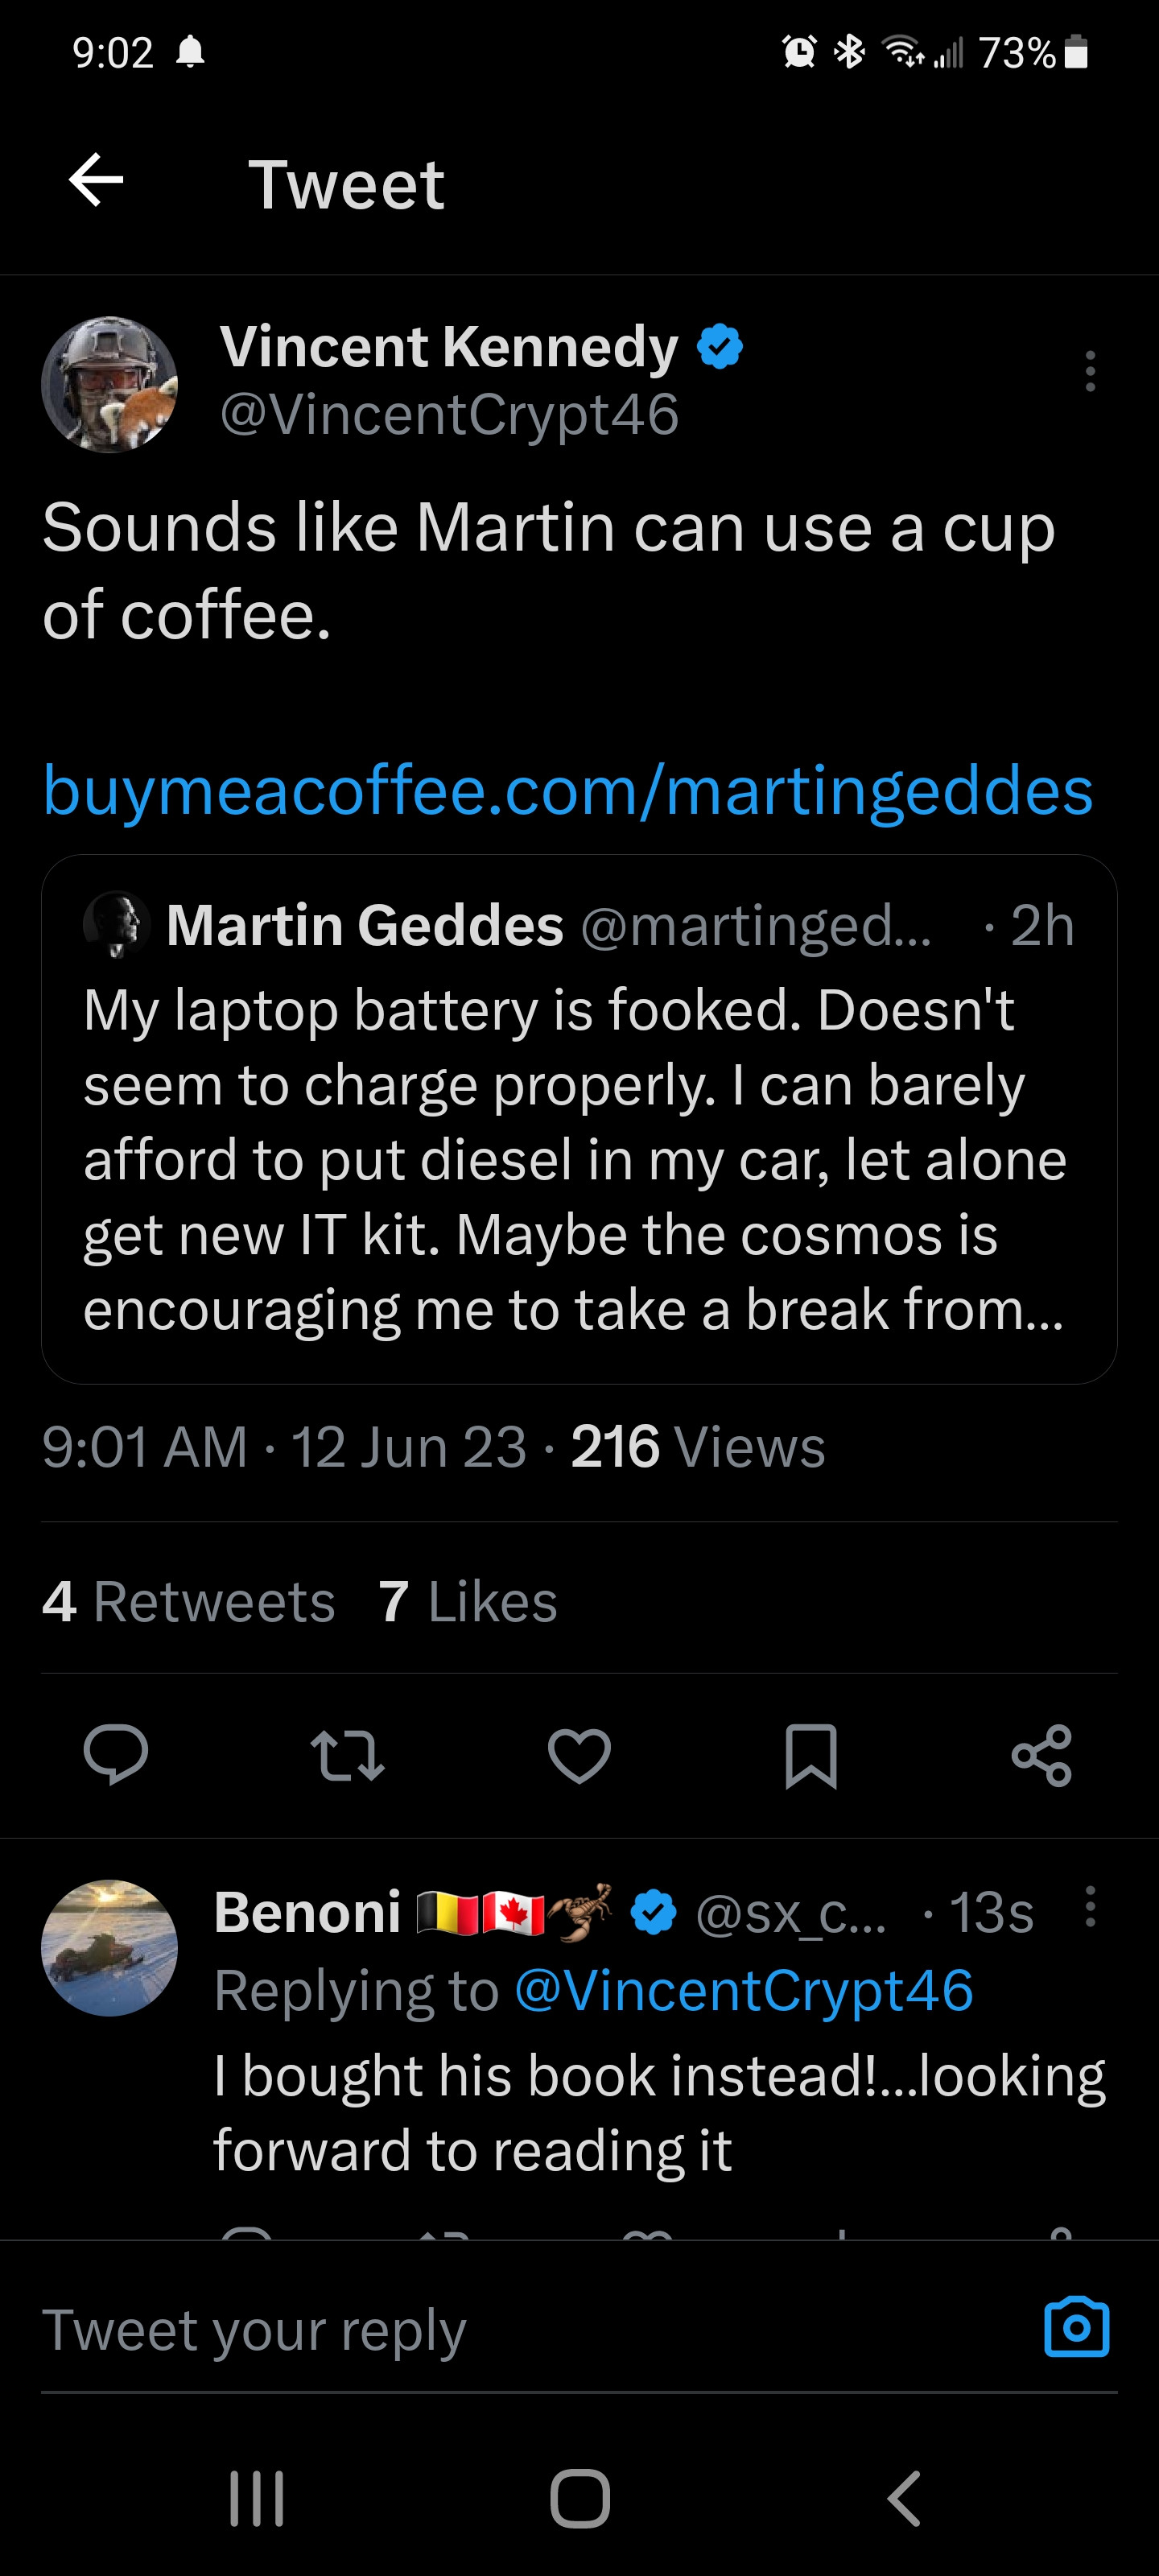Open more options for Vincent Kennedy's tweet
1159x2576 pixels.
click(x=1090, y=371)
